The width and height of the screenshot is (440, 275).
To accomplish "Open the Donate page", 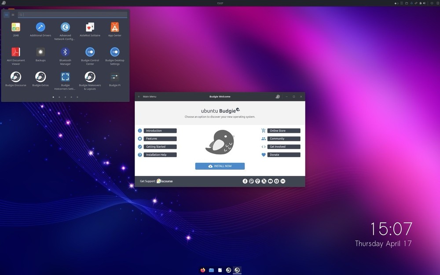I will pyautogui.click(x=283, y=154).
